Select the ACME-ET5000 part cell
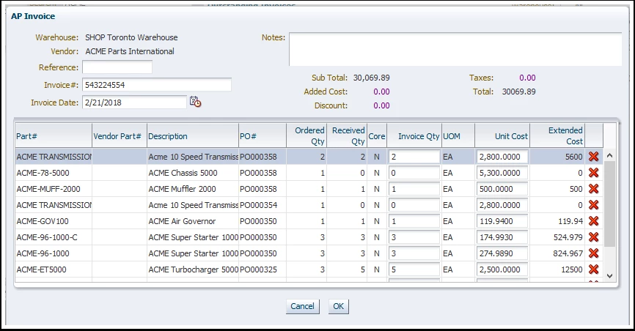 click(54, 269)
